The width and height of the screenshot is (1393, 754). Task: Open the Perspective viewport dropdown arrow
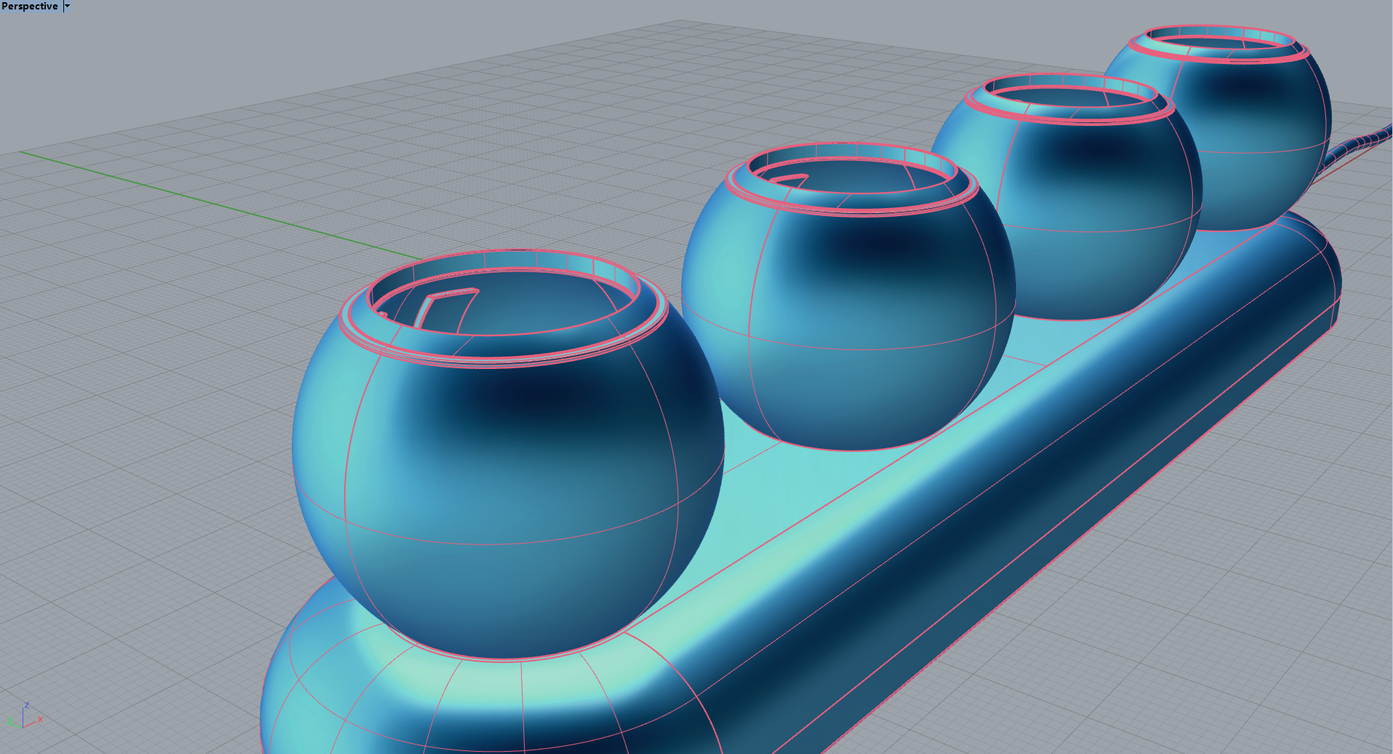pyautogui.click(x=67, y=7)
